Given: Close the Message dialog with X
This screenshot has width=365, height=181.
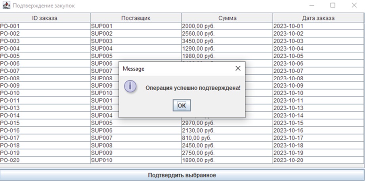Looking at the screenshot, I should (x=238, y=68).
